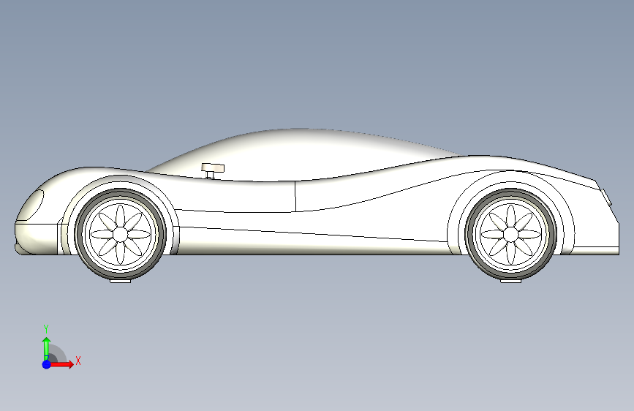Click the Y label on the axis triad
The image size is (634, 411).
[x=46, y=329]
